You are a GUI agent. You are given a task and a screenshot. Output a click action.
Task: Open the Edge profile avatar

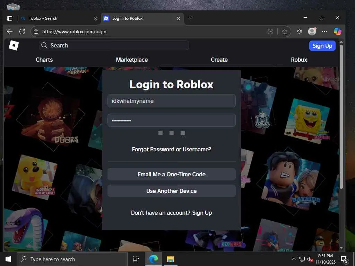312,32
